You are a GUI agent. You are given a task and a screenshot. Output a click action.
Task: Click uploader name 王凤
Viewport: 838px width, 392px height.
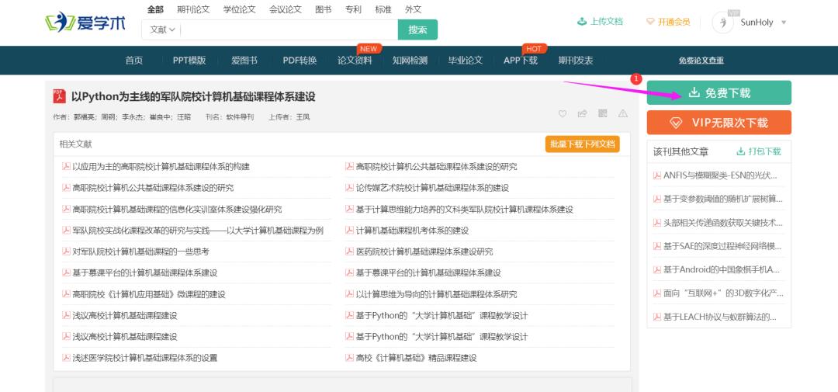click(303, 116)
